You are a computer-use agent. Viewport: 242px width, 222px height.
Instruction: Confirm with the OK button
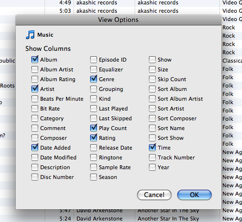(x=194, y=195)
